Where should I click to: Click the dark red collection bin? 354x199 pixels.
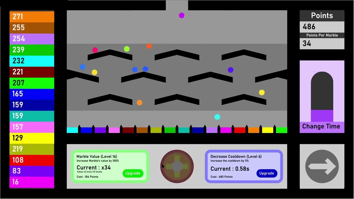[128, 130]
